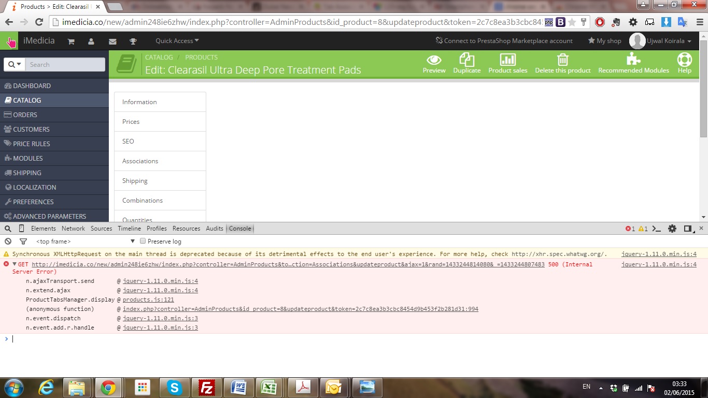Click the DevTools inspect magnifier icon

8,229
